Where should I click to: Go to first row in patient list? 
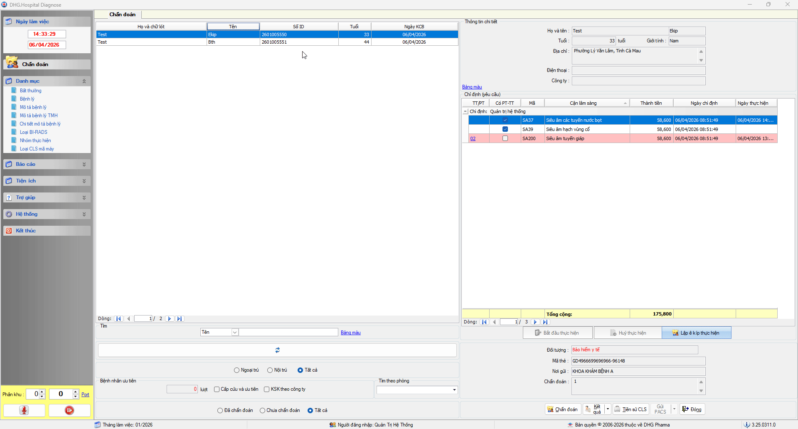pyautogui.click(x=118, y=319)
